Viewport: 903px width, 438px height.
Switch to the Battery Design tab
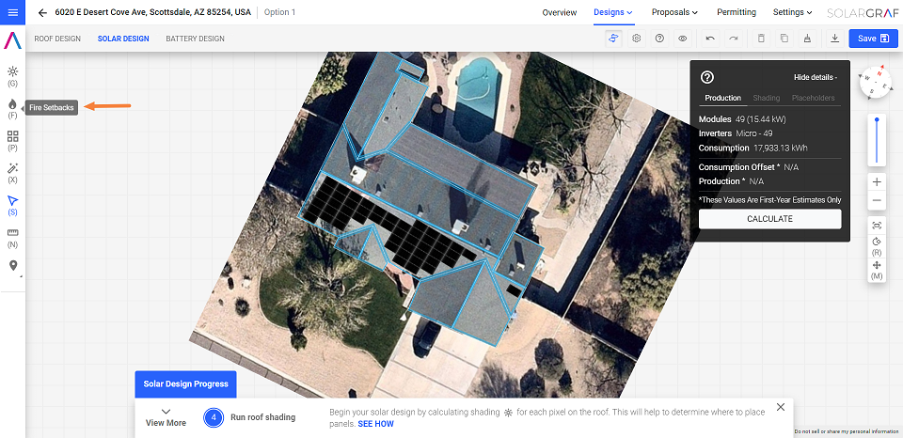(x=195, y=39)
